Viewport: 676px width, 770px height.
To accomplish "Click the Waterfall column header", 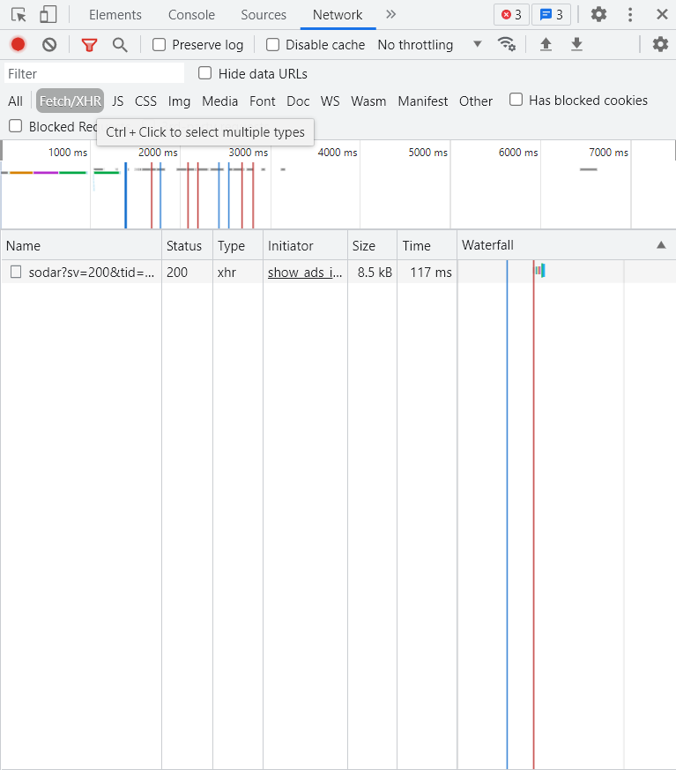I will coord(567,245).
